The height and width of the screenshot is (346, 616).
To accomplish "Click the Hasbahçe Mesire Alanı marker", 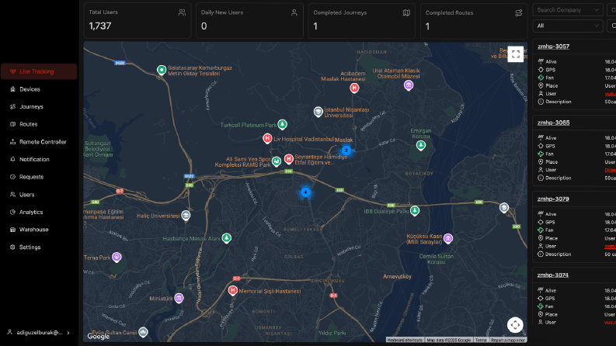I will click(x=226, y=237).
